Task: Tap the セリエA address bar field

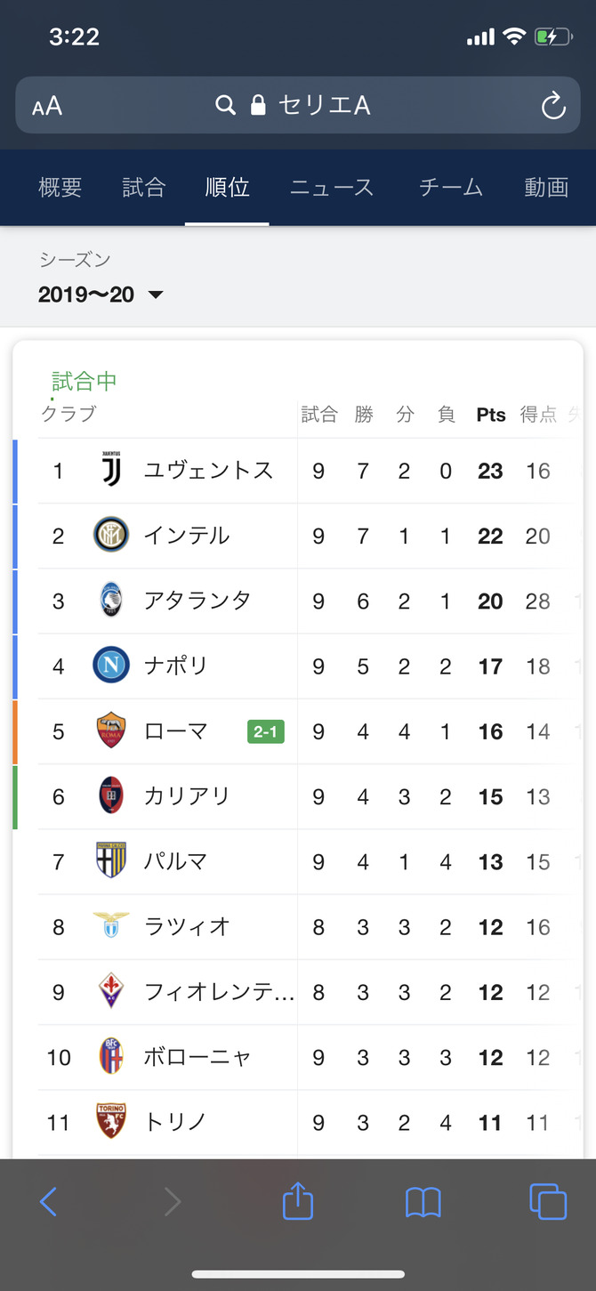Action: click(x=298, y=106)
